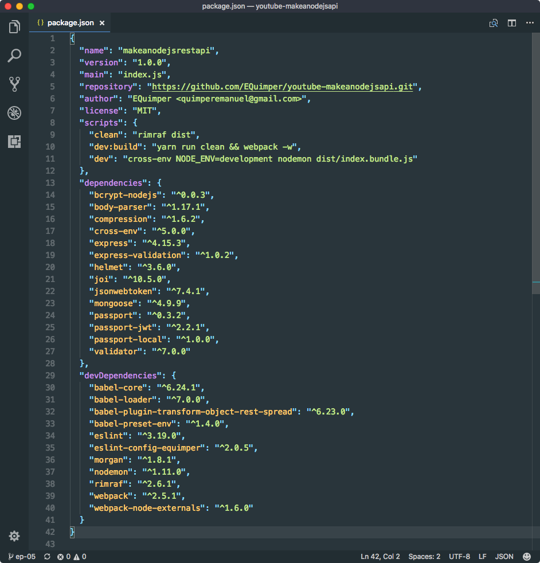The image size is (540, 563).
Task: Click the Split Editor icon
Action: tap(512, 23)
